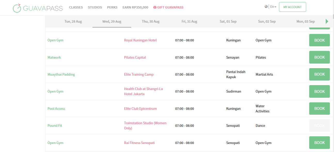The image size is (334, 152).
Task: Open the Royal Kuningan Hotel studio link
Action: (140, 40)
